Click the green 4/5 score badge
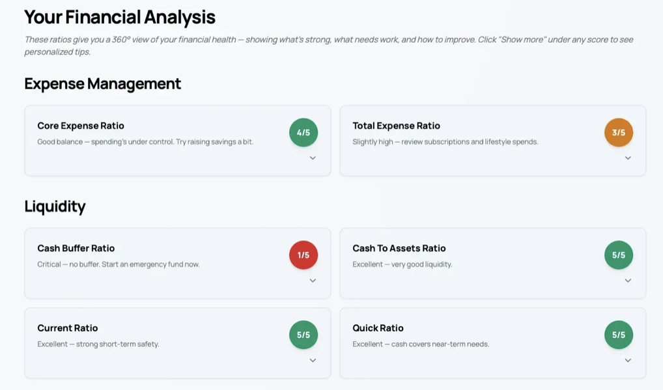 pyautogui.click(x=303, y=133)
